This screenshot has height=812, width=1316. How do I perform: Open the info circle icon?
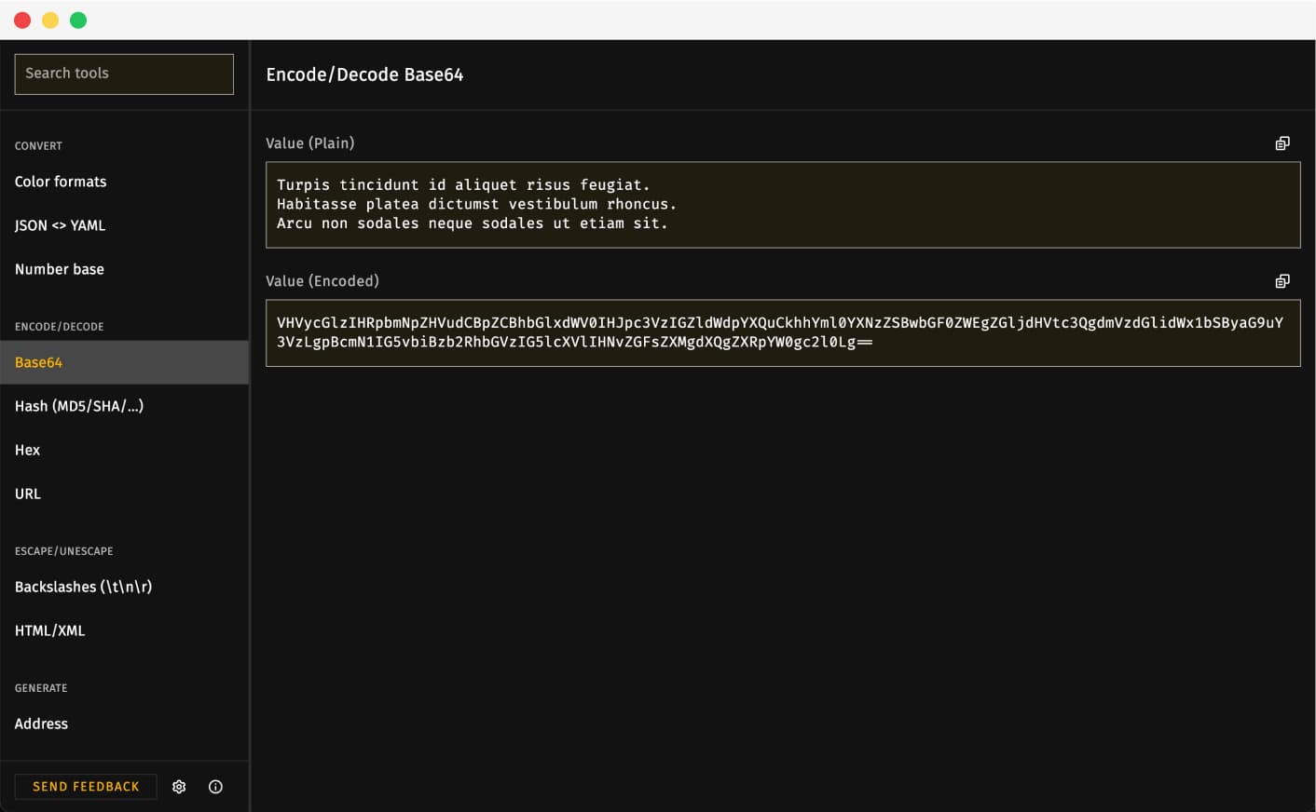215,787
